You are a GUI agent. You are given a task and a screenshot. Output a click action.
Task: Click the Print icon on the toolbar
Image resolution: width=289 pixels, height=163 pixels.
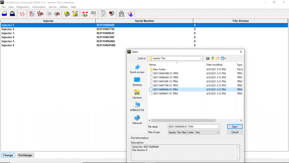[4, 13]
